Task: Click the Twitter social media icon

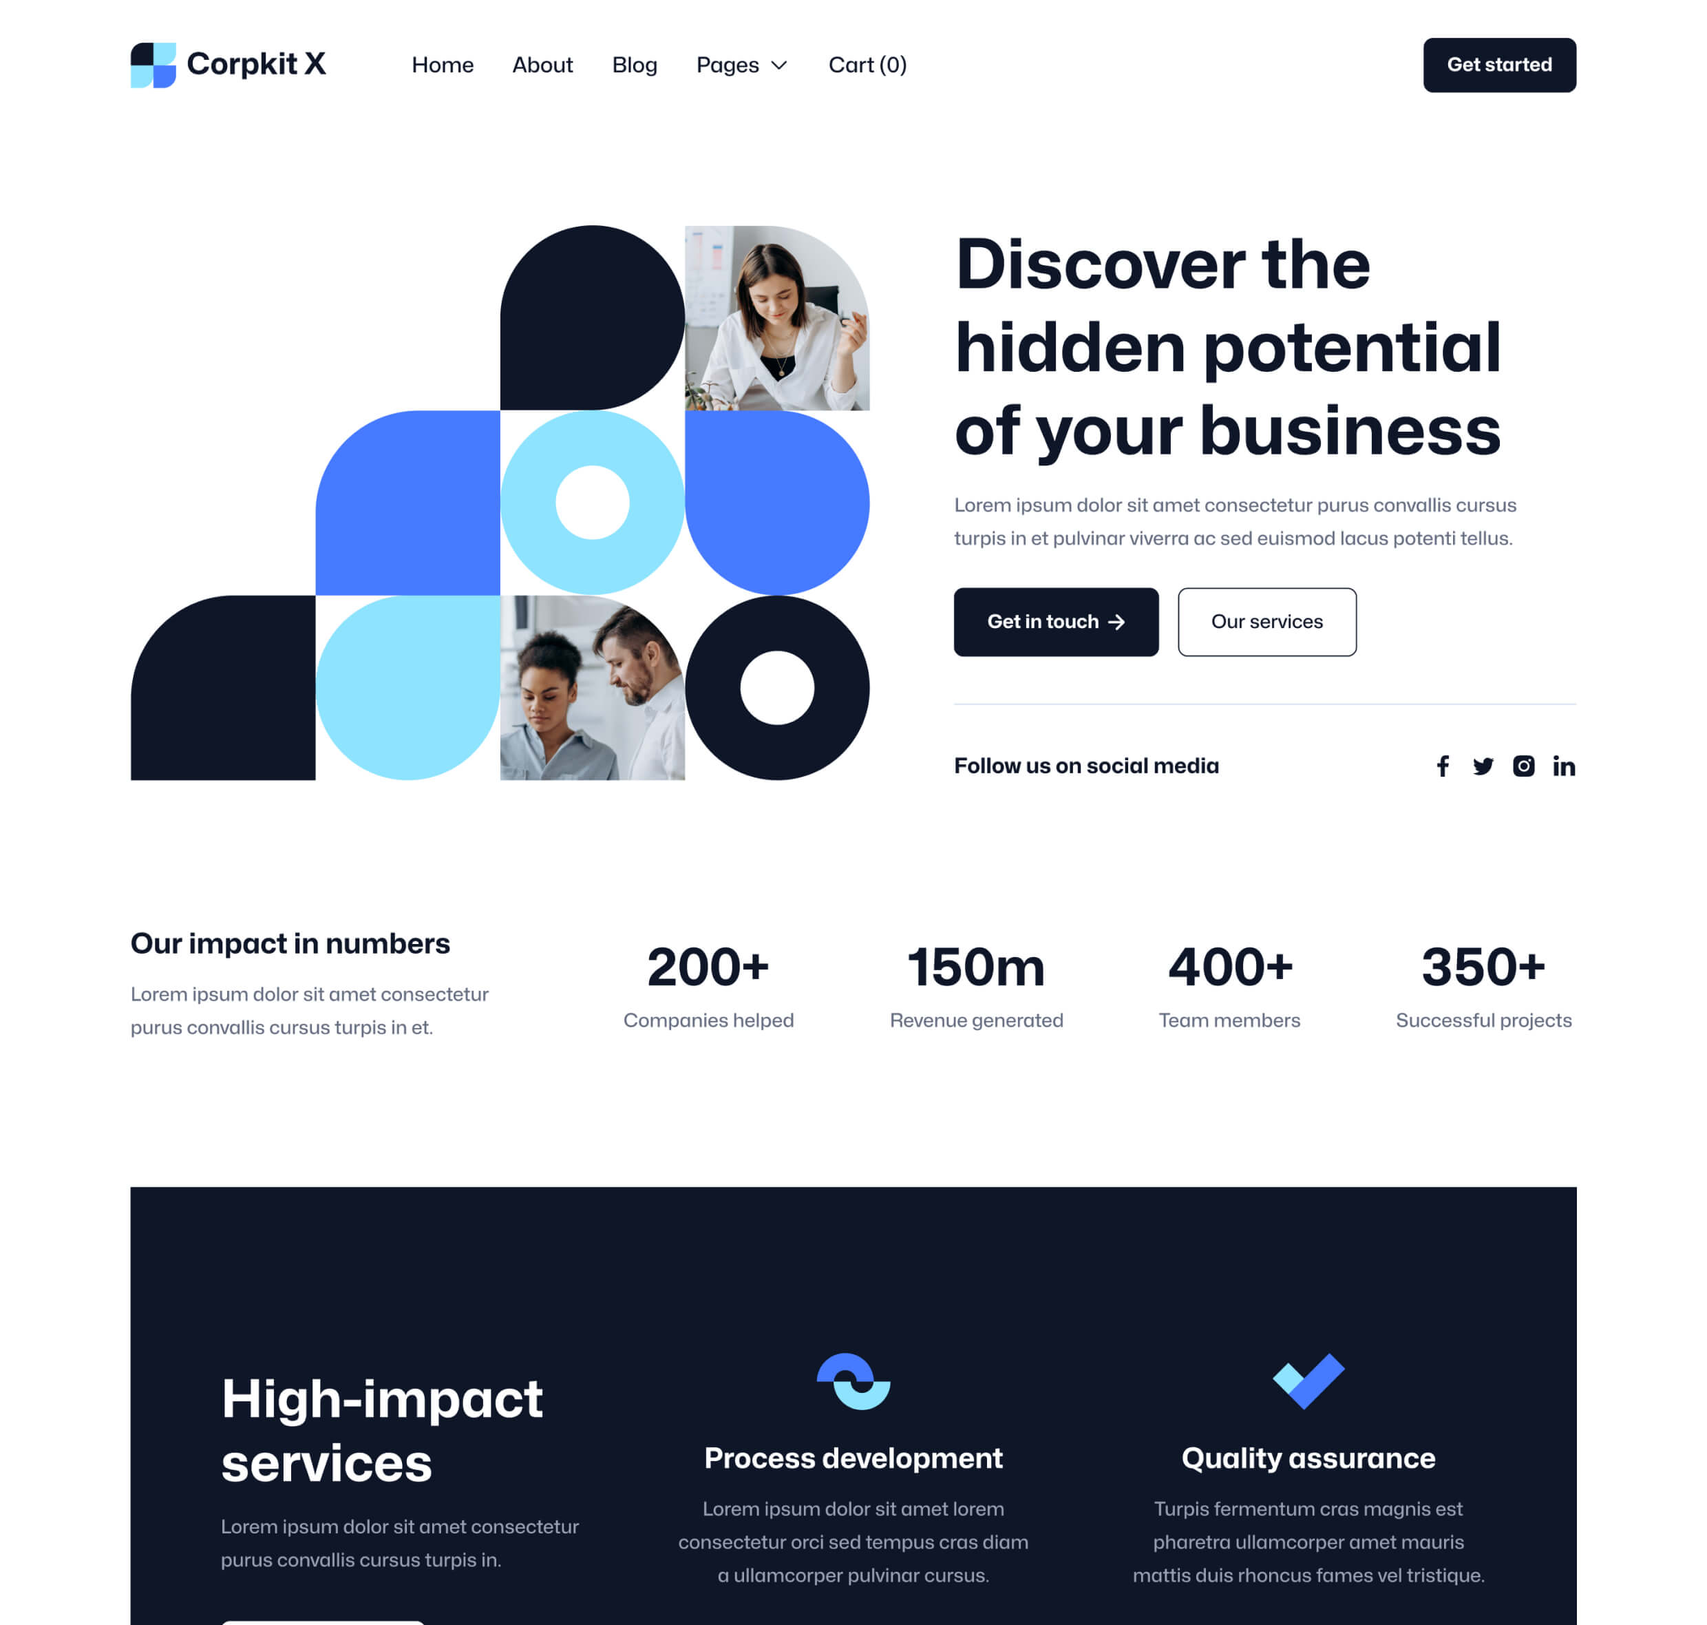Action: pyautogui.click(x=1481, y=765)
